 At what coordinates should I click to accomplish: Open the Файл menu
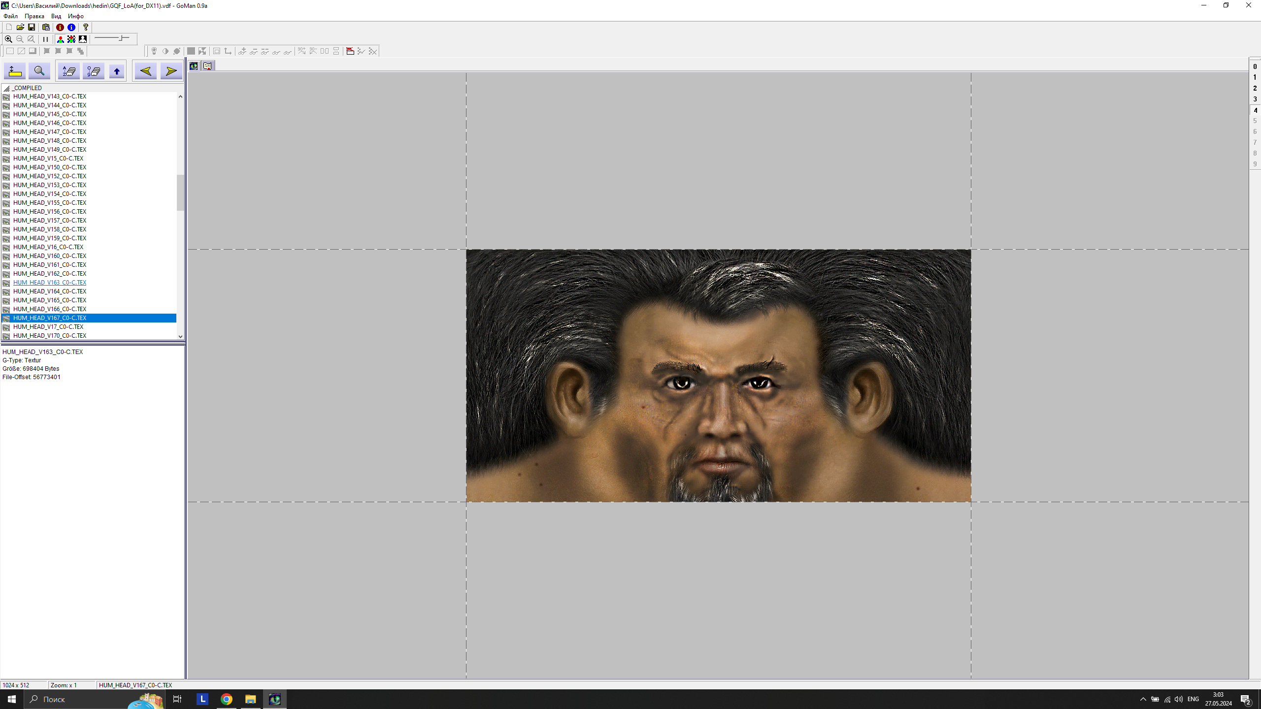coord(10,16)
